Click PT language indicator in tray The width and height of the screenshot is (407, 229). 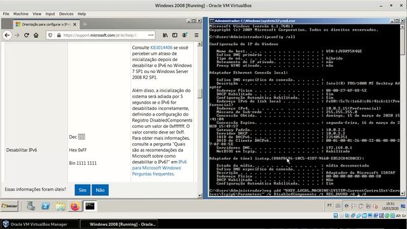click(x=329, y=205)
